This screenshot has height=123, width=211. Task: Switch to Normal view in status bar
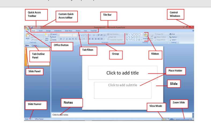click(163, 119)
